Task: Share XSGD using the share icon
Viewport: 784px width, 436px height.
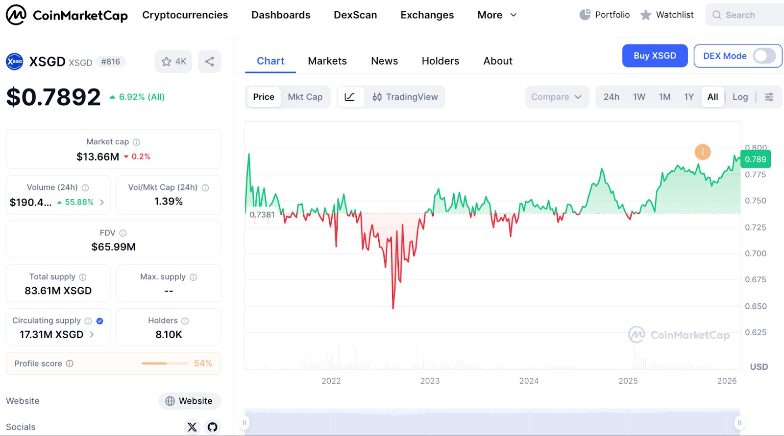Action: (x=210, y=62)
